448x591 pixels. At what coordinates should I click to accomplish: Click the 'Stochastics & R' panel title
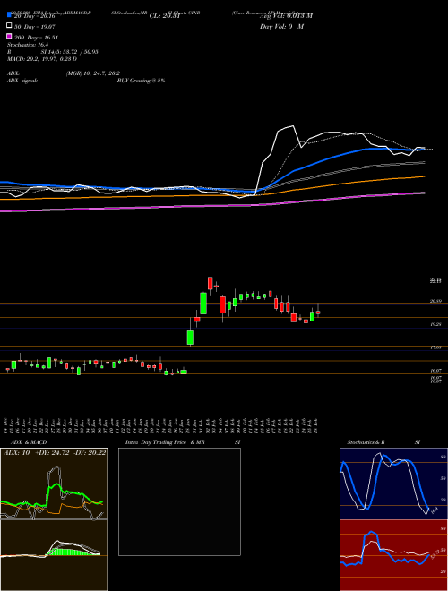366,442
